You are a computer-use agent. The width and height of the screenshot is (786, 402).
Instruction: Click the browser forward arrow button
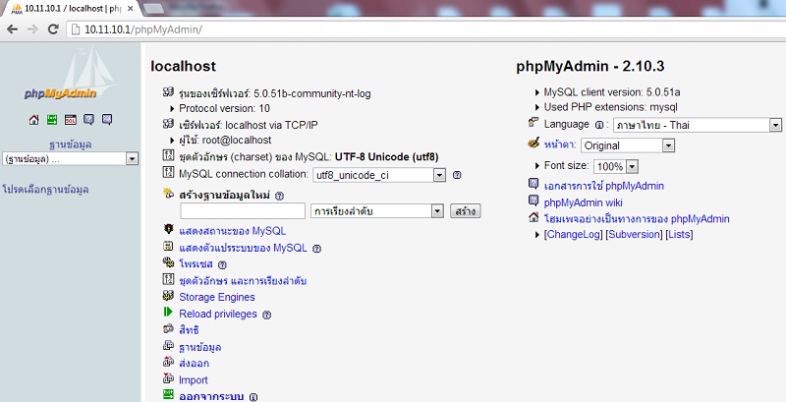(x=32, y=29)
